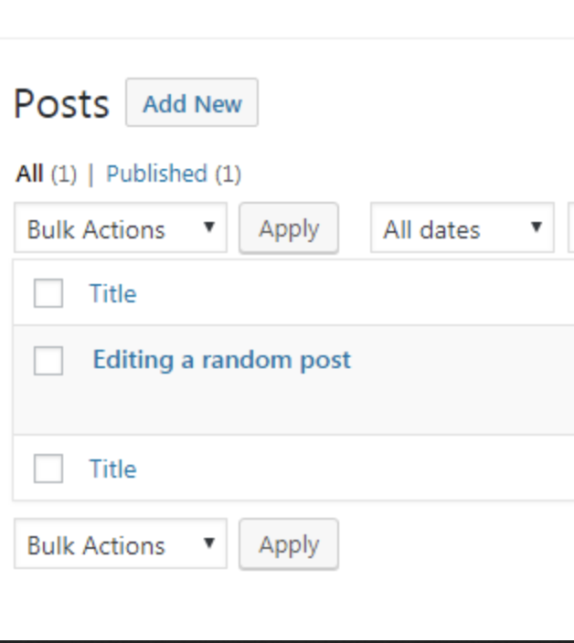Click the arrow of the top Bulk Actions select
Image resolution: width=574 pixels, height=643 pixels.
(x=209, y=228)
